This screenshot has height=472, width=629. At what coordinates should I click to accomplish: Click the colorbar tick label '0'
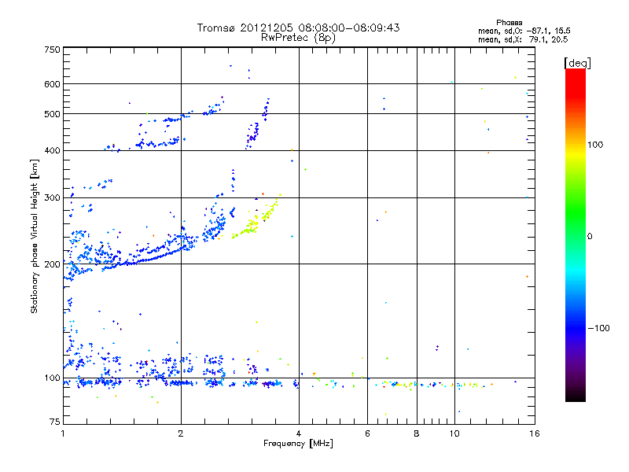(590, 237)
